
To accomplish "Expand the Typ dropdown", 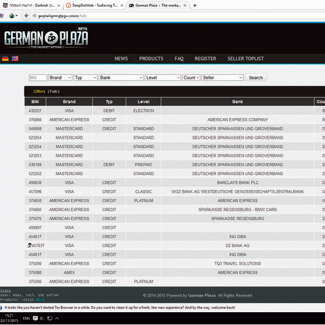I will click(x=86, y=77).
